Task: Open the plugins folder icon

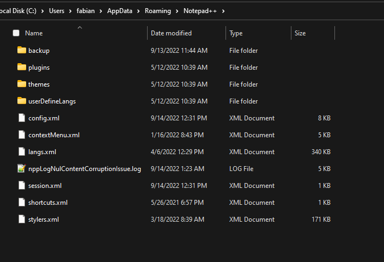Action: pyautogui.click(x=22, y=67)
